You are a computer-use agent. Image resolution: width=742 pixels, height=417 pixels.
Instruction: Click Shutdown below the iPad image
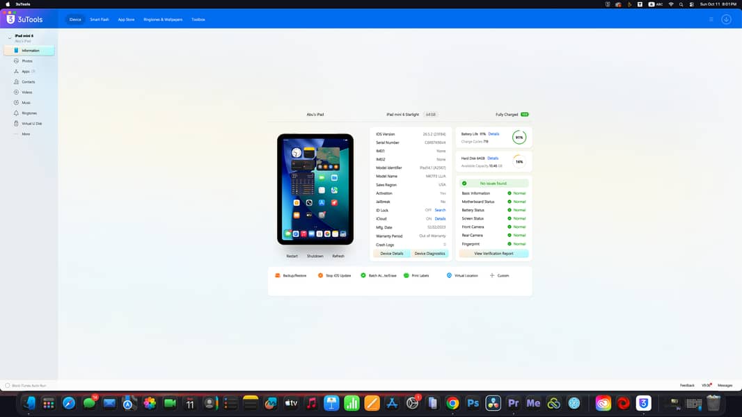point(315,256)
